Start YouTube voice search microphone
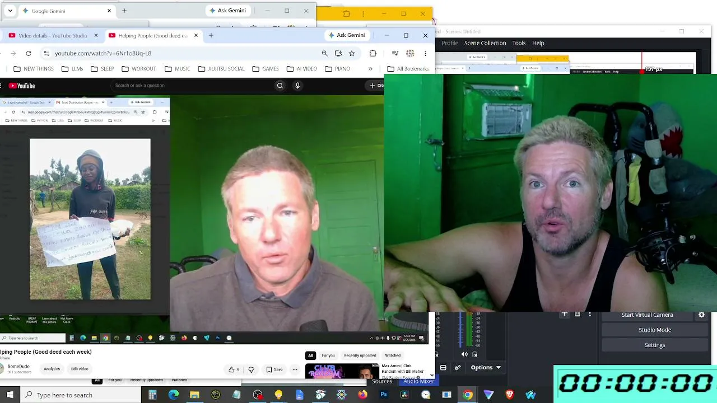Image resolution: width=717 pixels, height=403 pixels. [x=297, y=86]
